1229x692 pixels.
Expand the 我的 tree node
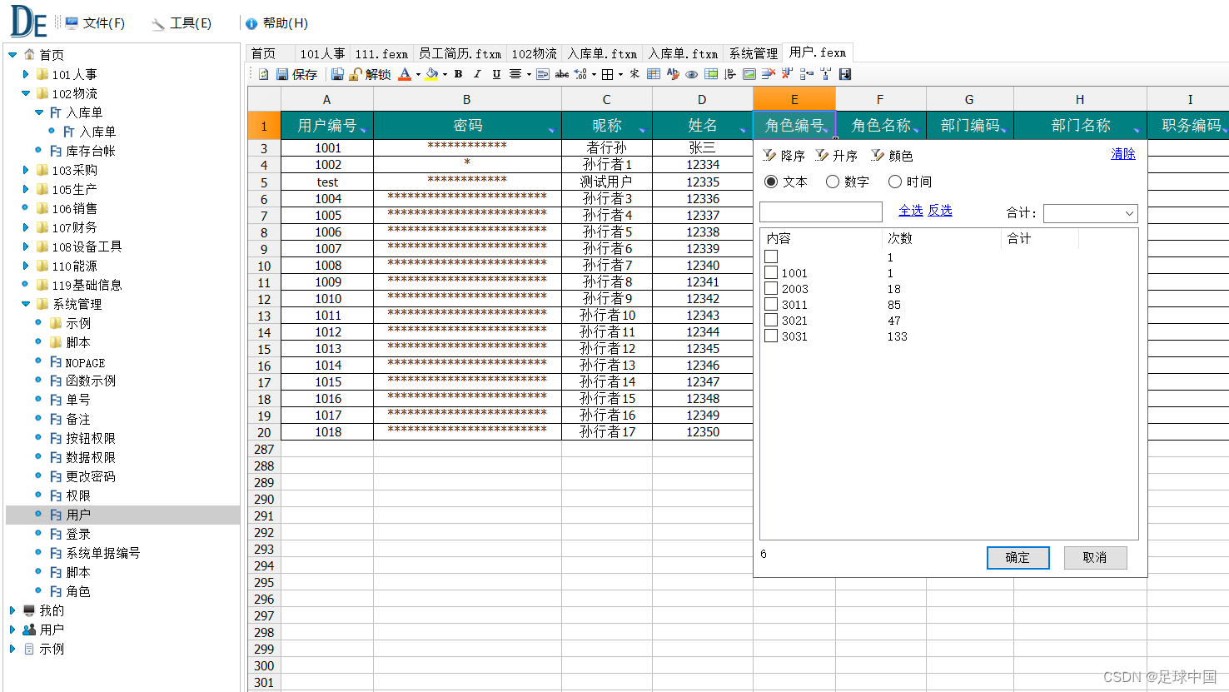click(x=12, y=610)
